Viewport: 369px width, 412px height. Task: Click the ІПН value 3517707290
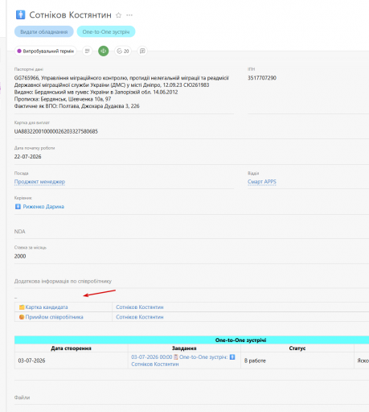tap(262, 78)
